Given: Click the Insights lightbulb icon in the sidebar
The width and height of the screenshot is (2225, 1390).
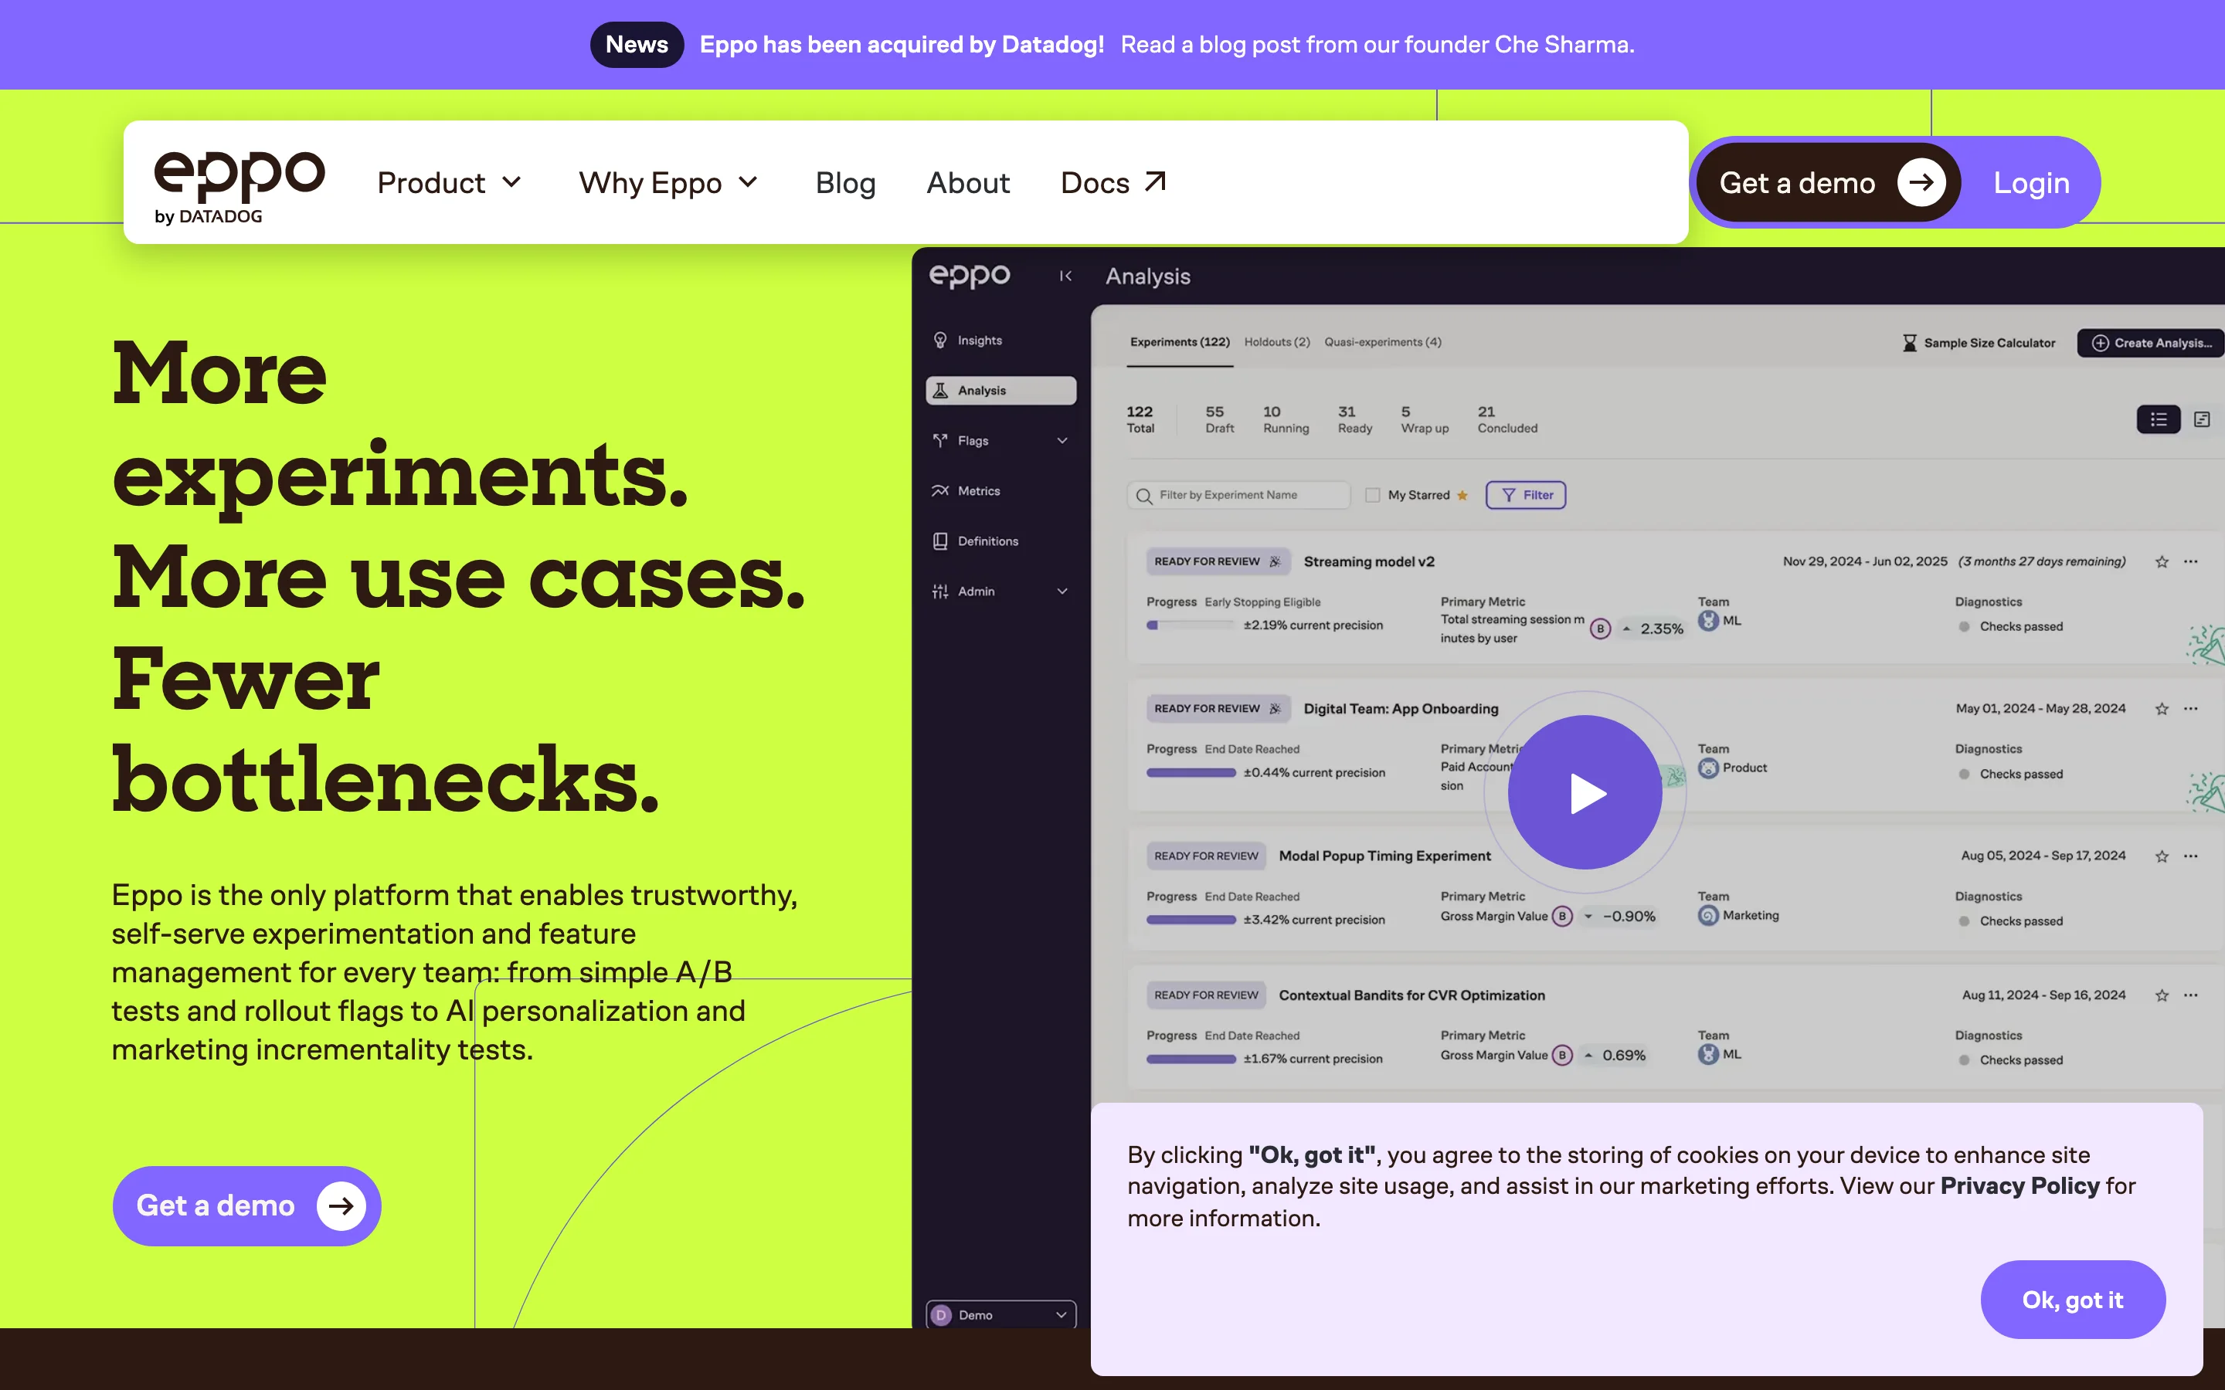Looking at the screenshot, I should (x=939, y=340).
